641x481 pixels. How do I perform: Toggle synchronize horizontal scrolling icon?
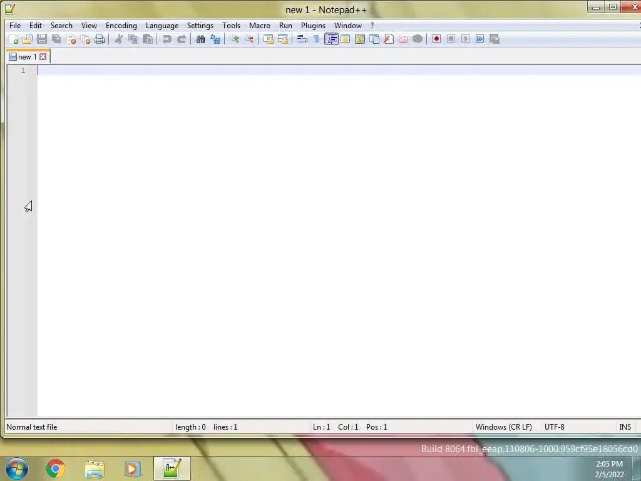[x=283, y=39]
